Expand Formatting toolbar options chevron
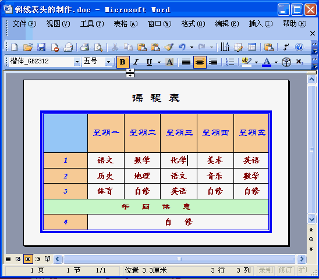This screenshot has width=319, height=279. tap(314, 62)
